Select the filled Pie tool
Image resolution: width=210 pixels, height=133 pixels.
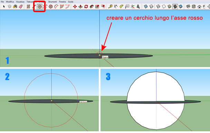coord(62,7)
